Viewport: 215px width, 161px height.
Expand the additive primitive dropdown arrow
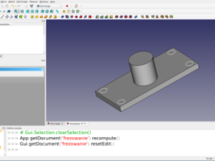pos(58,17)
